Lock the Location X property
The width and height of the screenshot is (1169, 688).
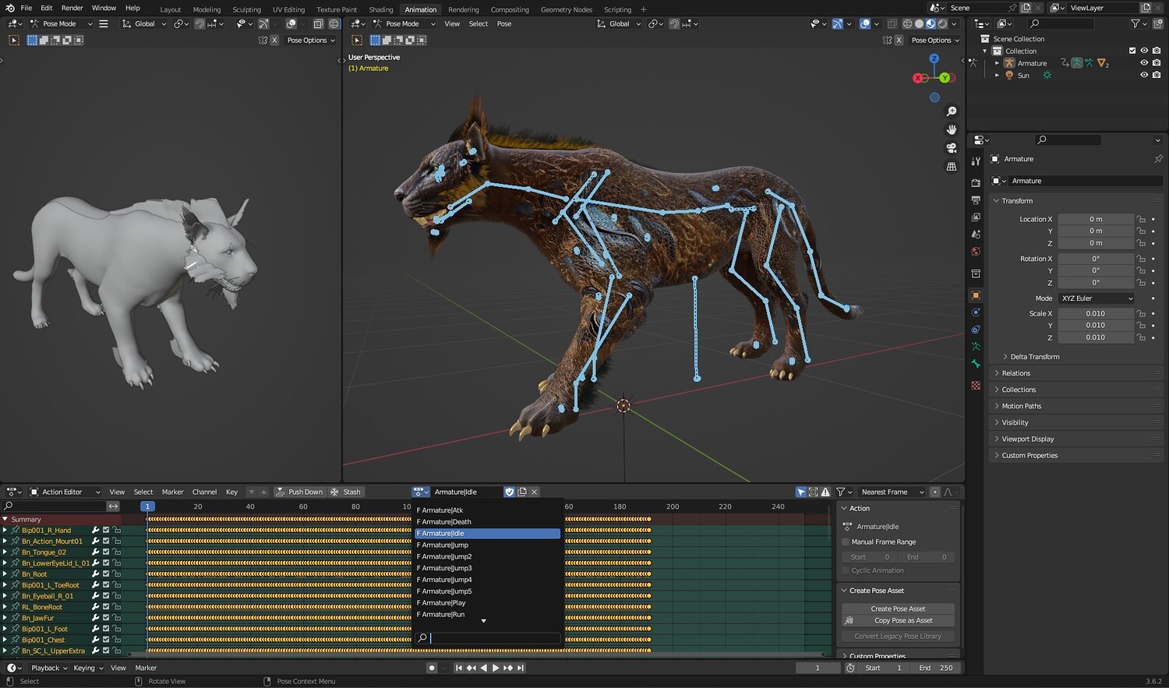point(1141,220)
